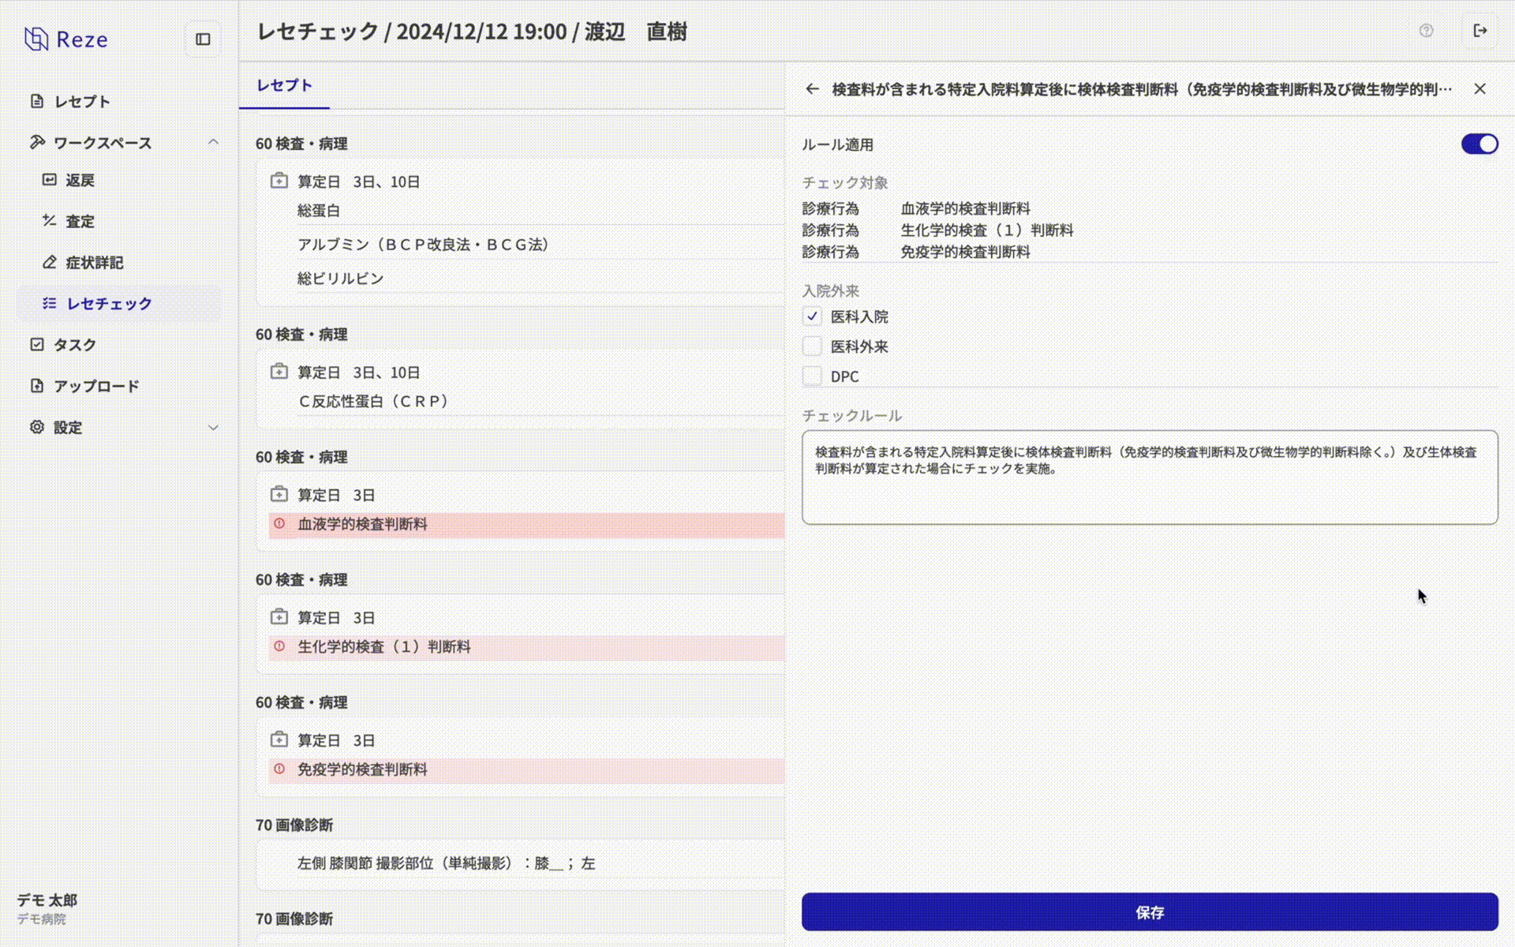Click the warning icon beside 免疫学的検査判断料
Viewport: 1515px width, 947px height.
[279, 769]
